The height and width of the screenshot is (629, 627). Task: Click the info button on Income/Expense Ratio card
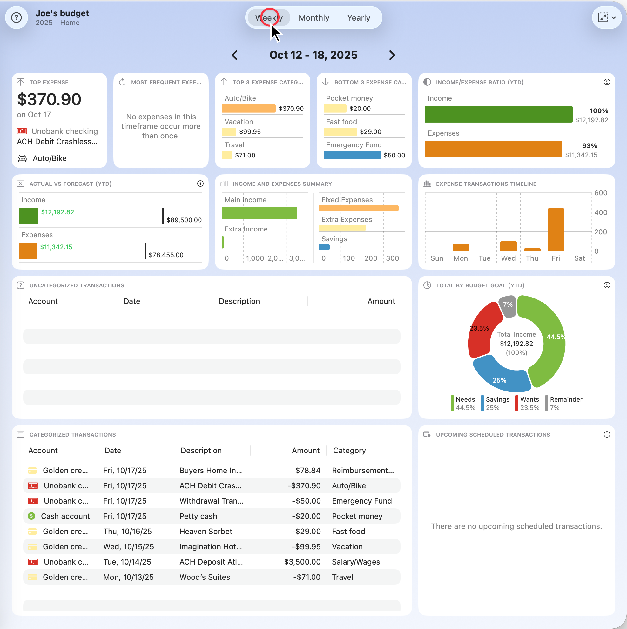point(607,82)
